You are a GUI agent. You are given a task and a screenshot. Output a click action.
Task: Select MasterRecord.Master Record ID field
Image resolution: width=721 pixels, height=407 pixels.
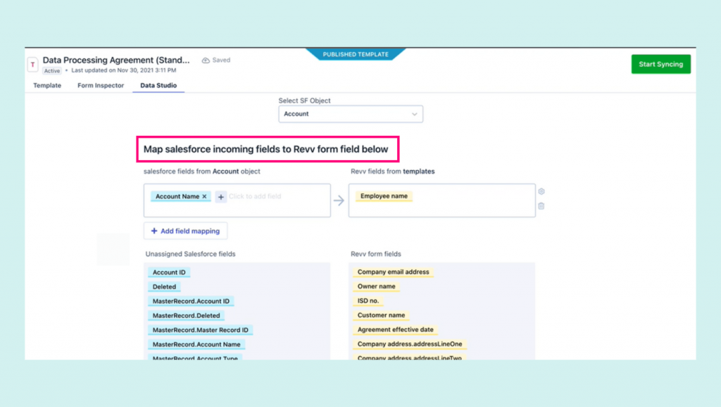(x=201, y=330)
